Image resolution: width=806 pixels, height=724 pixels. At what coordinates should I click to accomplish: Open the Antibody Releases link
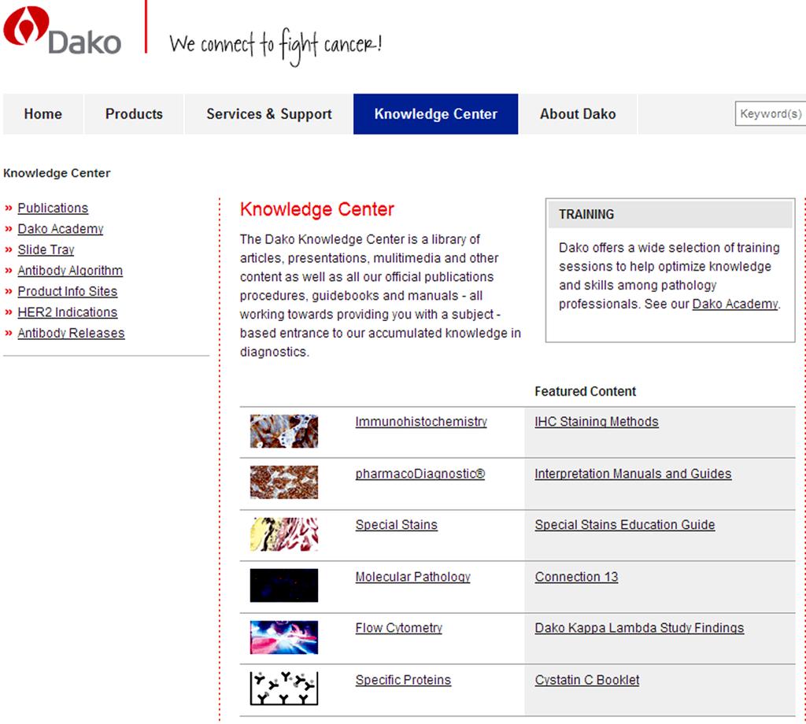(x=72, y=334)
